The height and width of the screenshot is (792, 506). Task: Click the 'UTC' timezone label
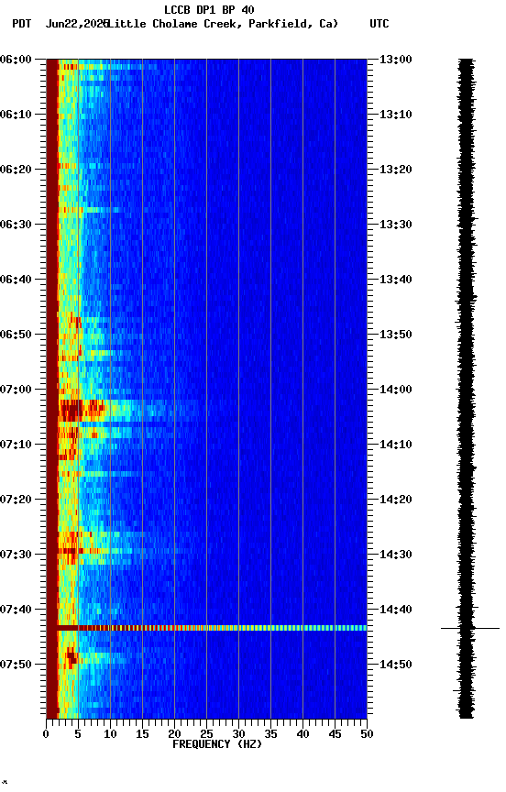(x=379, y=24)
